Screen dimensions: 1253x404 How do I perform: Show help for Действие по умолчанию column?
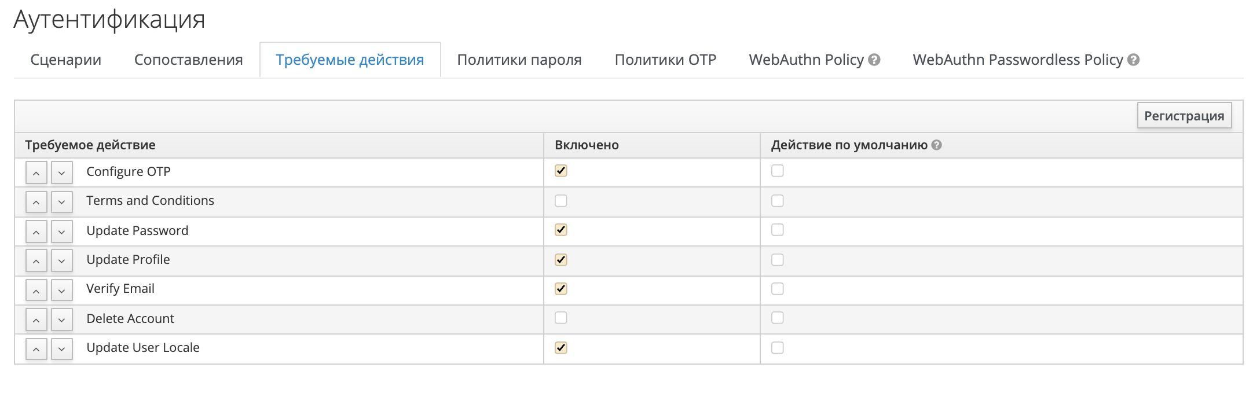[x=936, y=145]
